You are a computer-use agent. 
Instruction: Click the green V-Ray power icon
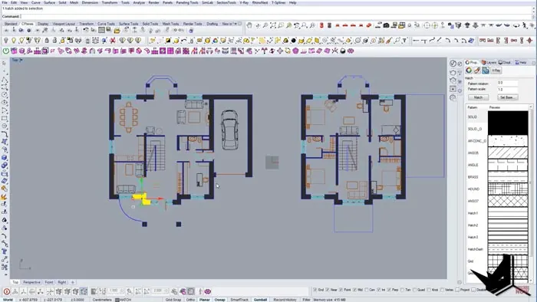click(6, 51)
